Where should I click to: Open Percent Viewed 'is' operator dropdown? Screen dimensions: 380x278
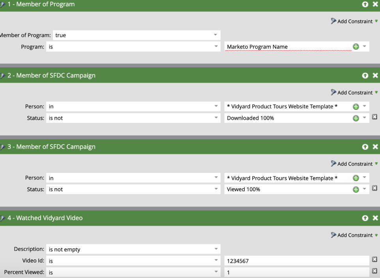pyautogui.click(x=216, y=272)
